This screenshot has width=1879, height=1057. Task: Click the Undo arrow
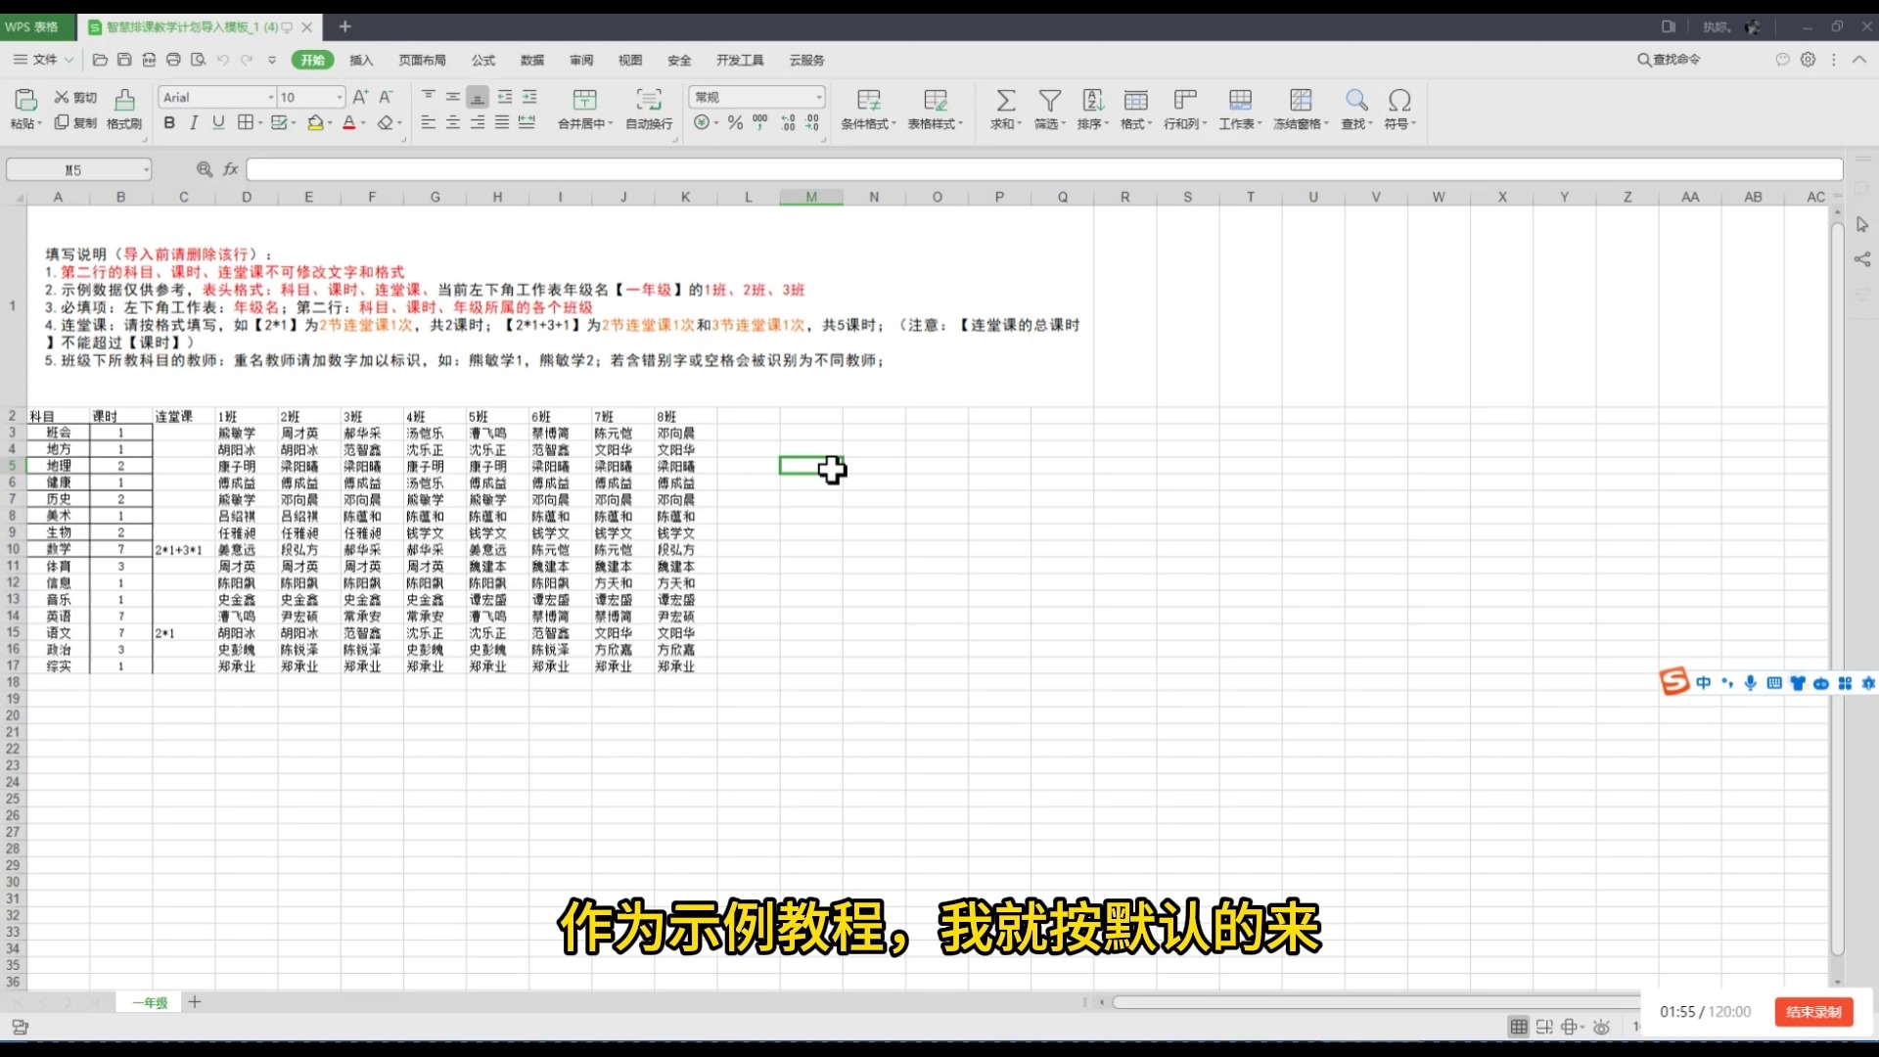(222, 60)
